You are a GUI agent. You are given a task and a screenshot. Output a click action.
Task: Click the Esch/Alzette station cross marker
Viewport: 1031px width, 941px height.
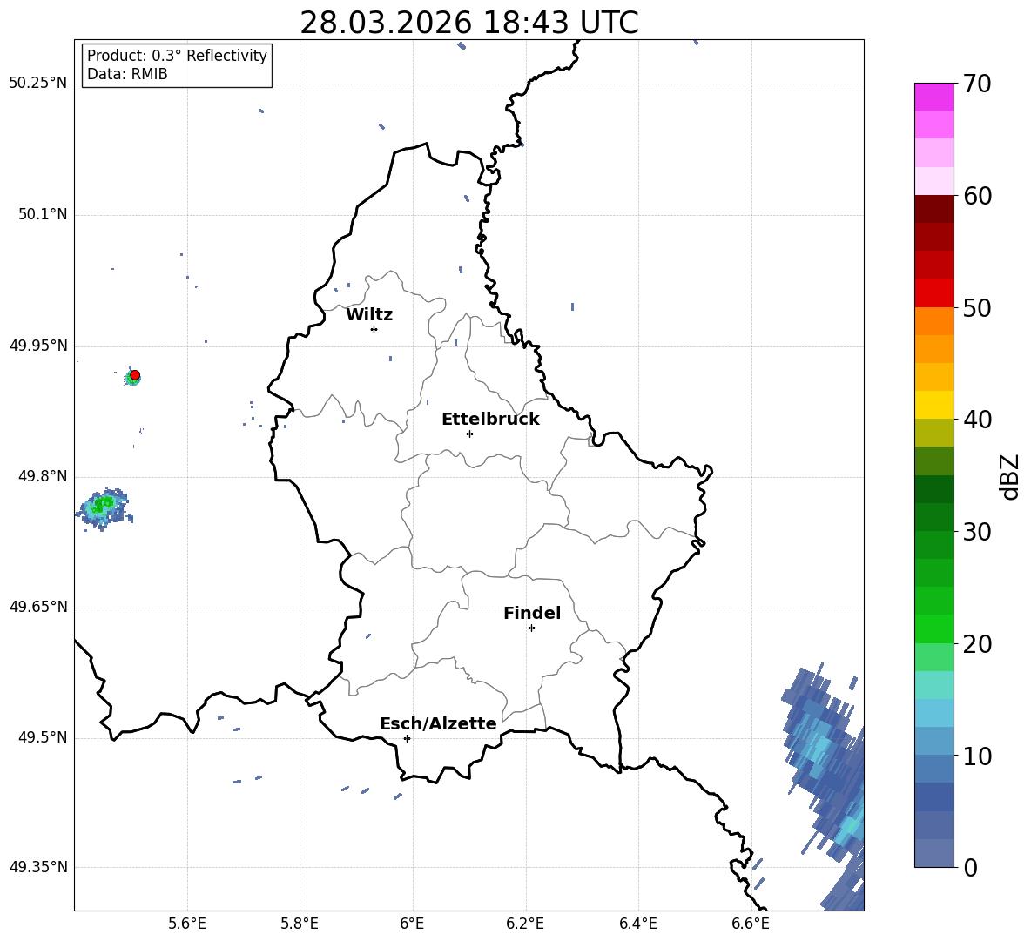pos(407,738)
